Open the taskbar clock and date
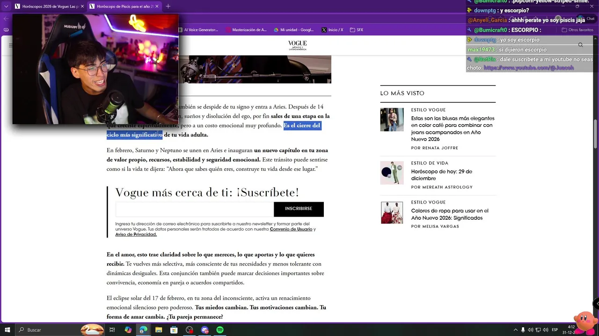Viewport: 599px width, 336px height. click(569, 330)
